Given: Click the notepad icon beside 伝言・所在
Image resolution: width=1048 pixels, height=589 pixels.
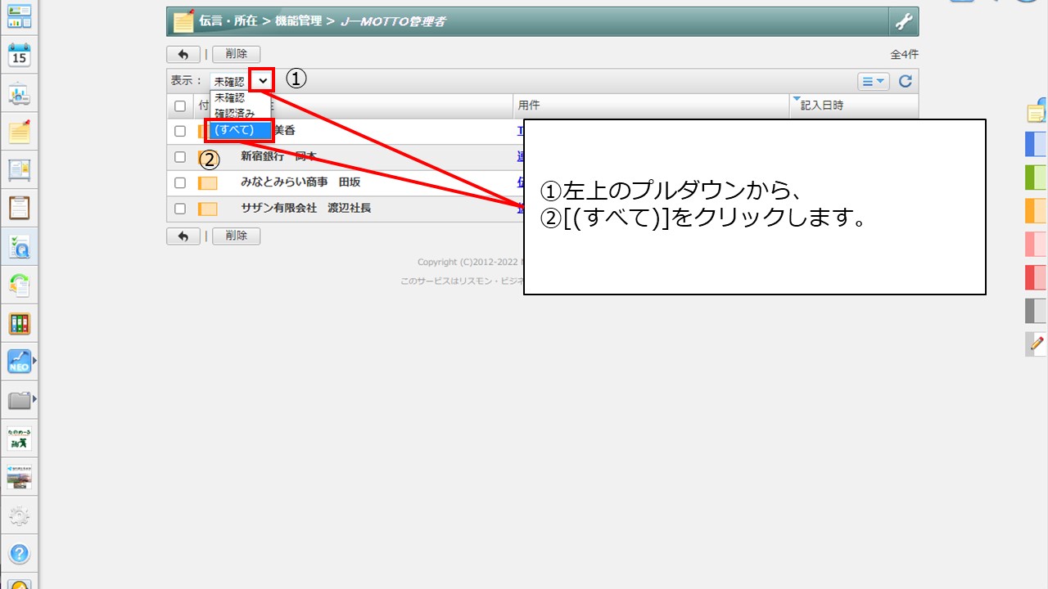Looking at the screenshot, I should click(183, 22).
